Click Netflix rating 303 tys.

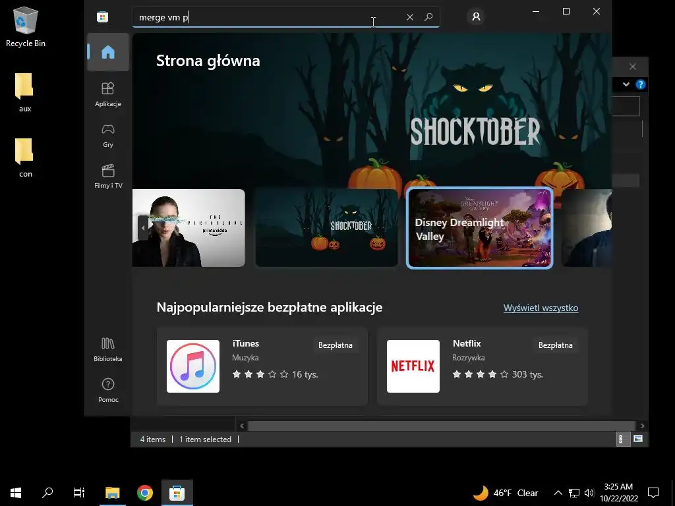click(x=497, y=374)
